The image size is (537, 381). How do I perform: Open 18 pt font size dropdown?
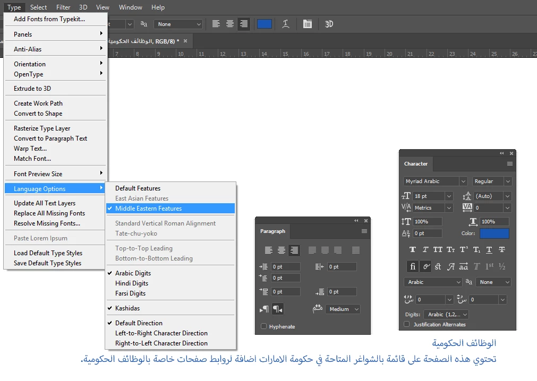click(x=449, y=196)
